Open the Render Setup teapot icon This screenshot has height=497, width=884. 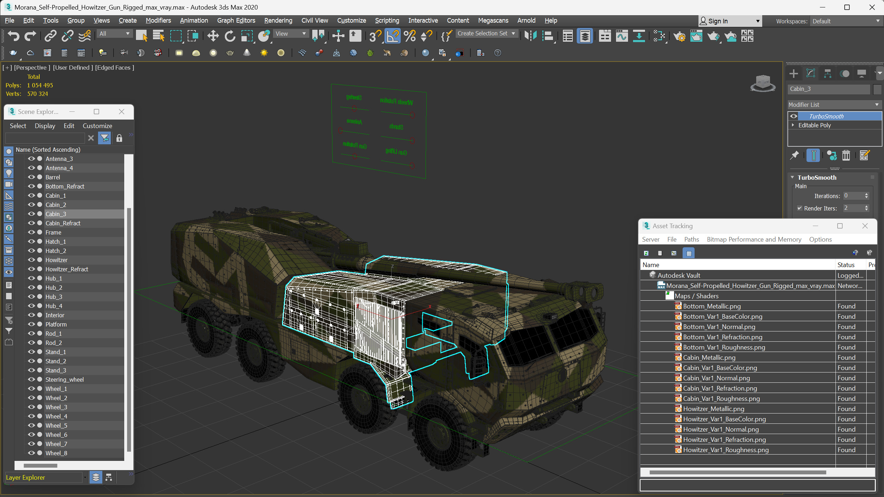click(x=679, y=36)
